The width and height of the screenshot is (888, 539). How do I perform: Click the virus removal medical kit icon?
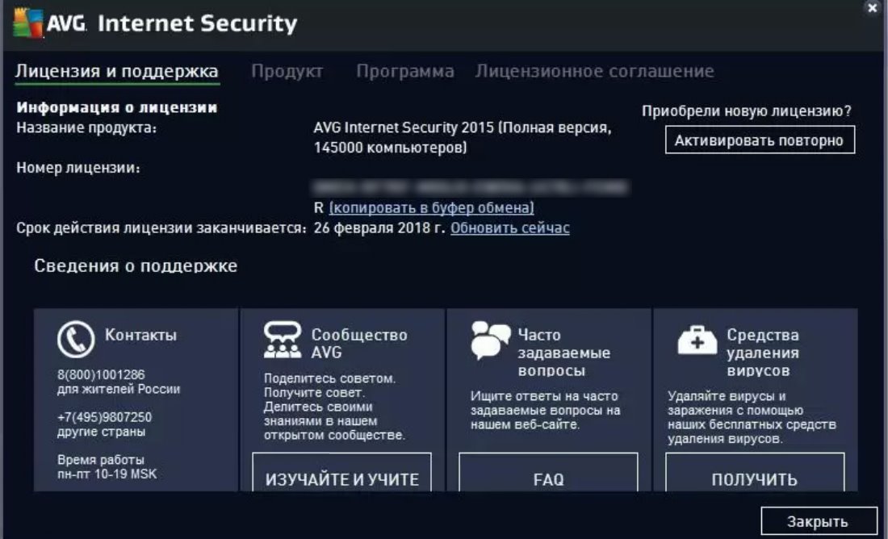click(697, 341)
